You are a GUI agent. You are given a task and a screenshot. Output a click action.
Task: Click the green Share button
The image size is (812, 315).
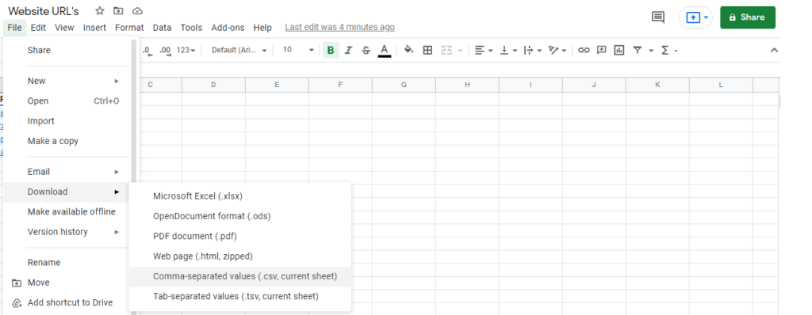pyautogui.click(x=747, y=17)
